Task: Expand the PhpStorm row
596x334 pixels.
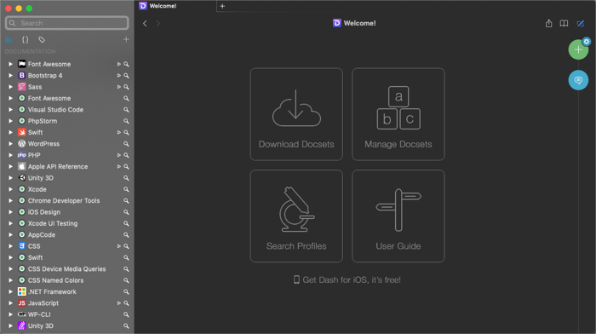Action: click(x=10, y=121)
